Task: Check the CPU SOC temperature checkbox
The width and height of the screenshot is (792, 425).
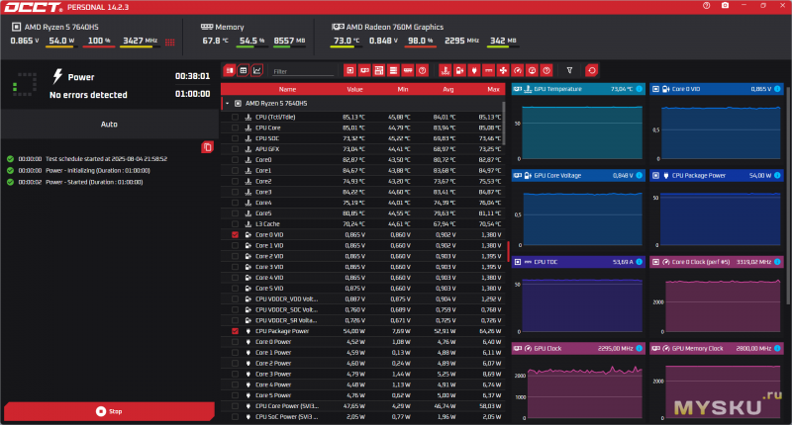Action: 235,138
